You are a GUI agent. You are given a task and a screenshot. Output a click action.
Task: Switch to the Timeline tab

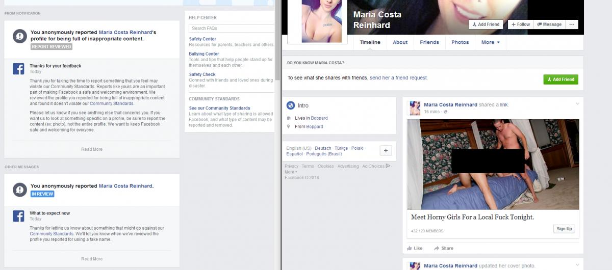pos(370,42)
